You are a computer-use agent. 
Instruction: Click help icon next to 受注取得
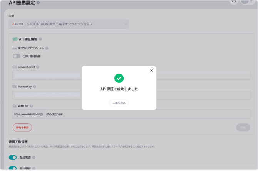coord(34,158)
